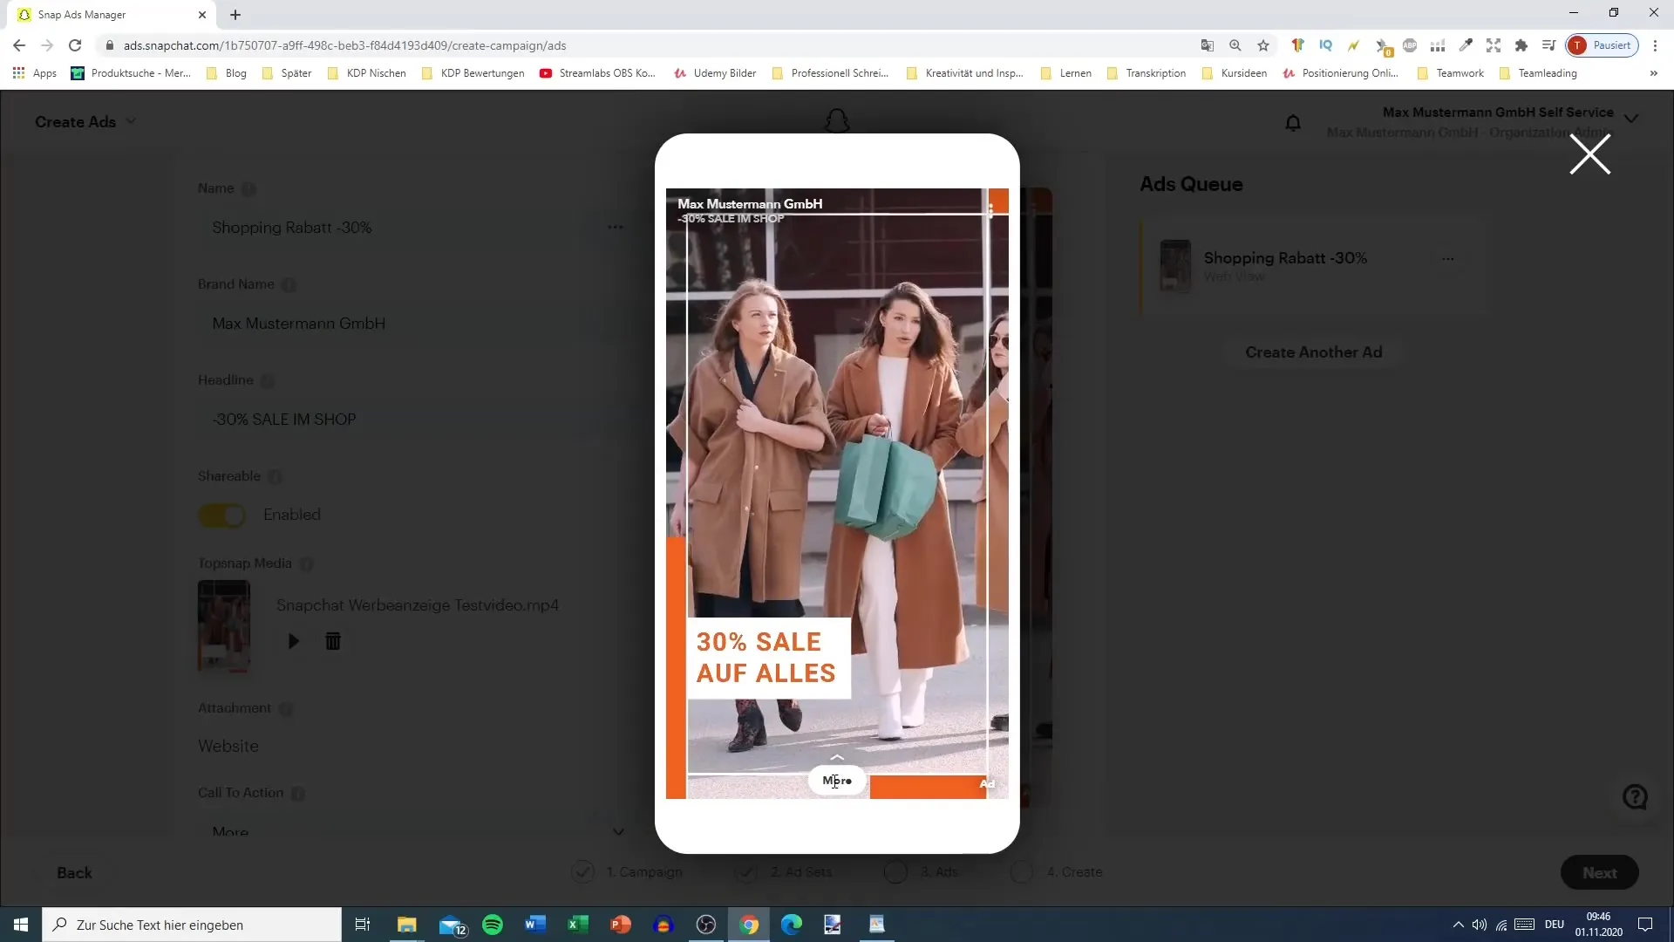Show the Topsnap Media info icon
This screenshot has width=1674, height=942.
(x=306, y=564)
